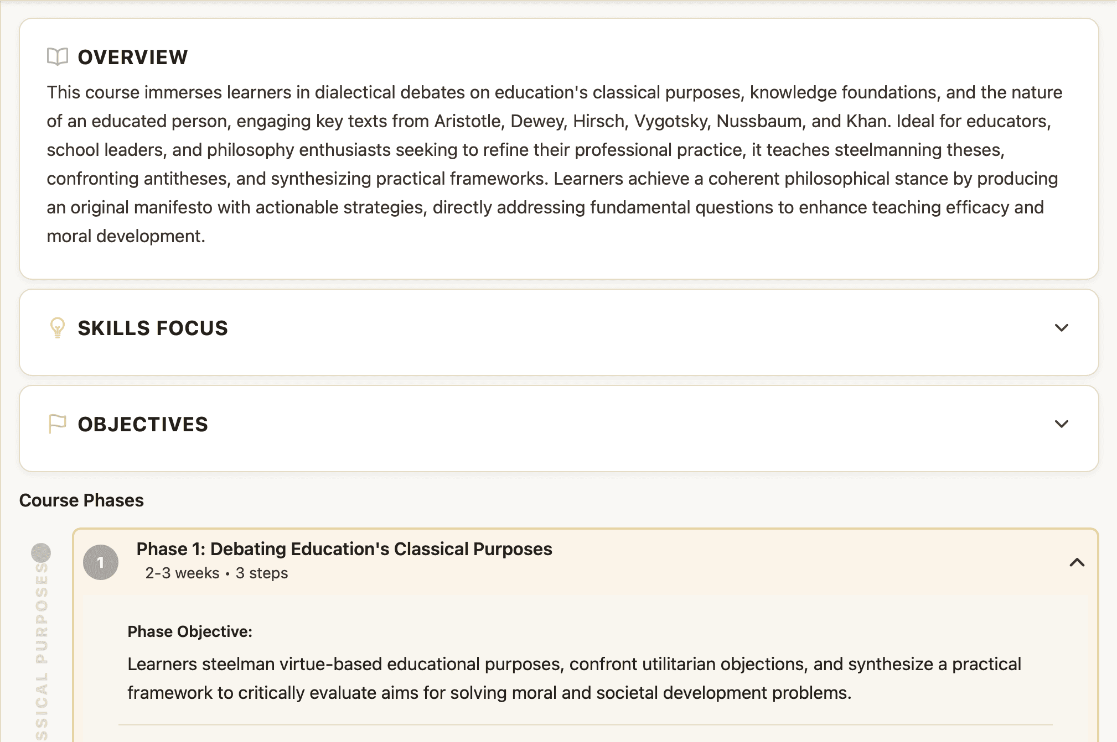Viewport: 1117px width, 742px height.
Task: Click Phase 1: Debating Education's Classical Purposes title
Action: point(344,549)
